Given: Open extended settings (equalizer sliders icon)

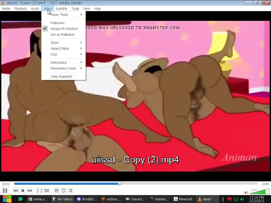Looking at the screenshot, I should [47, 191].
